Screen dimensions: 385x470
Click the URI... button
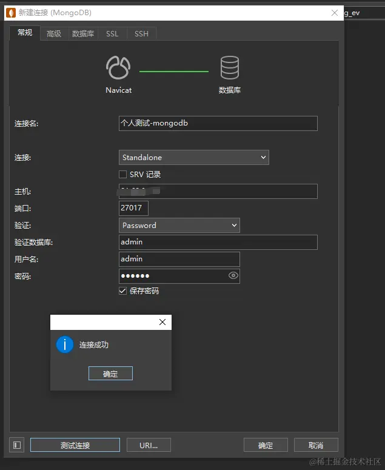click(x=149, y=445)
